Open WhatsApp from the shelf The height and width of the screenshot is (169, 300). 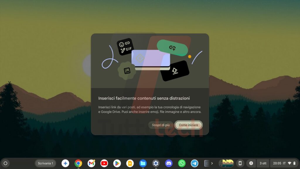pos(181,163)
